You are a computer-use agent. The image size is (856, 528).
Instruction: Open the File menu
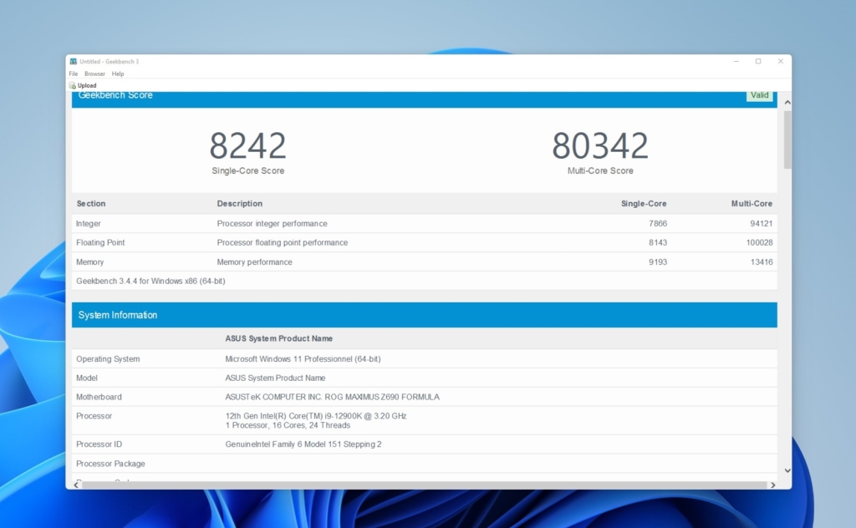pyautogui.click(x=74, y=74)
